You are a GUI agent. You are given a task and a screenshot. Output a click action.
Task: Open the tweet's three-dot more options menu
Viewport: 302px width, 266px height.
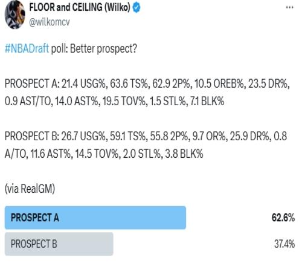pyautogui.click(x=289, y=7)
